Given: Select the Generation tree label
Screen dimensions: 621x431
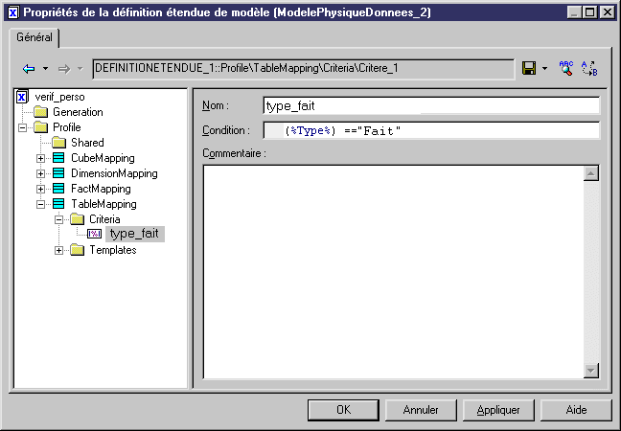Looking at the screenshot, I should point(78,112).
